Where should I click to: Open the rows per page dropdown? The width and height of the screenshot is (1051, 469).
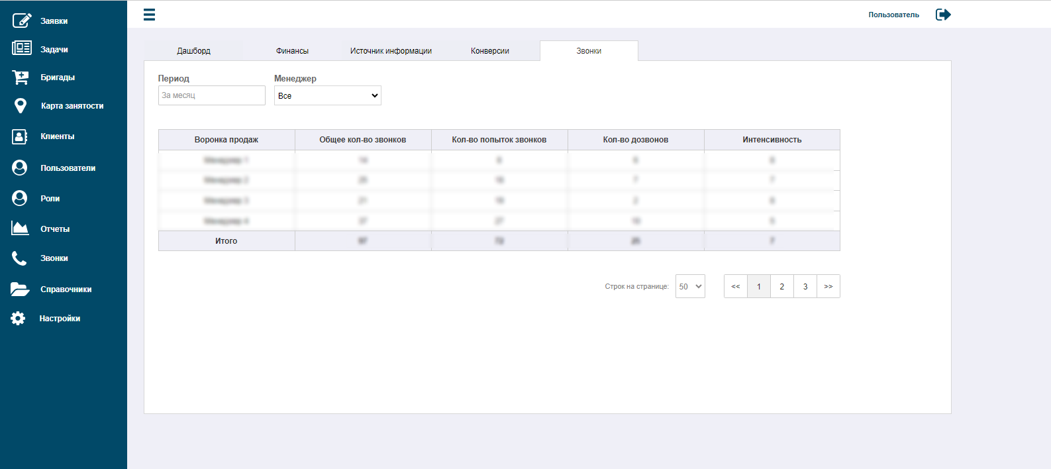click(x=690, y=286)
